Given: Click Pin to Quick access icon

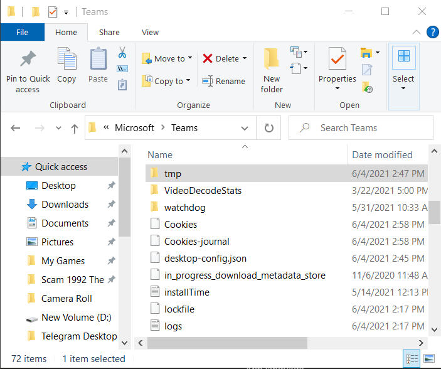Looking at the screenshot, I should coord(28,58).
